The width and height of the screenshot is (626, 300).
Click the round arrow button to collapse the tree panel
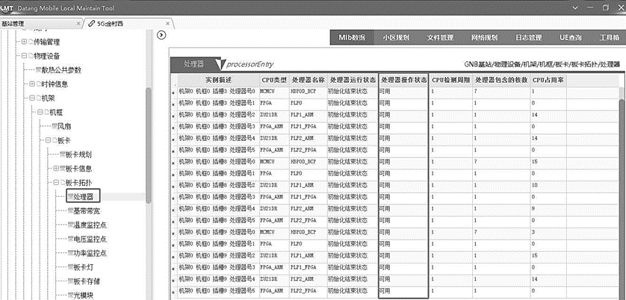[161, 35]
